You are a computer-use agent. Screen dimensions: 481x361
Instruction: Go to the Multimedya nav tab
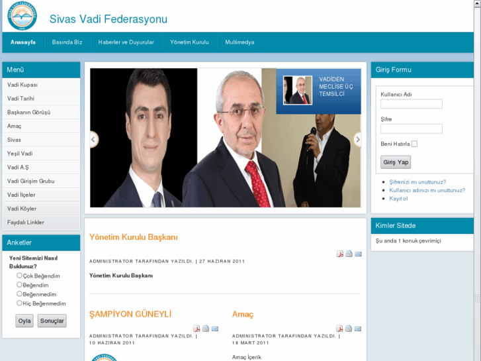point(240,42)
